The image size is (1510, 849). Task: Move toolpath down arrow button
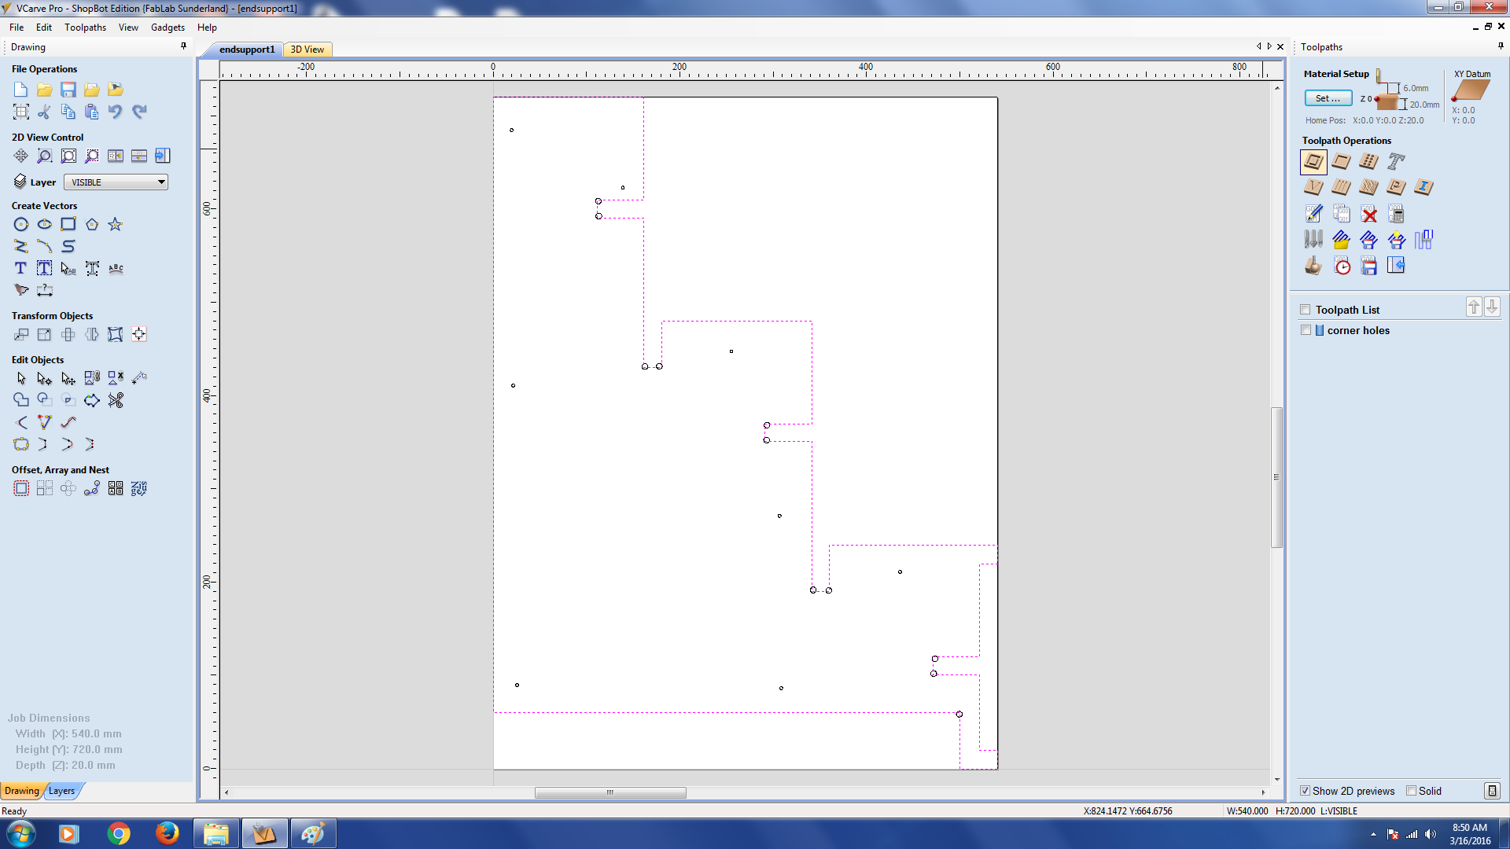1492,307
